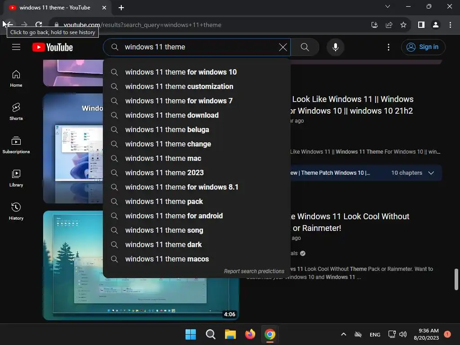Bookmark this page with the star
Viewport: 460px width, 345px height.
point(403,25)
